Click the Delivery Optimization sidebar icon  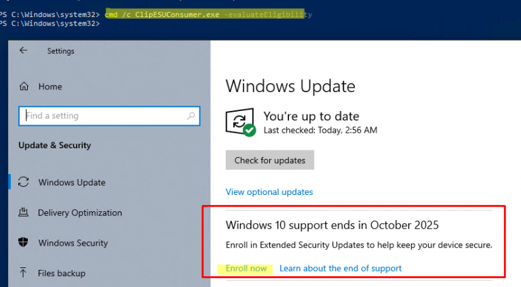click(x=24, y=213)
